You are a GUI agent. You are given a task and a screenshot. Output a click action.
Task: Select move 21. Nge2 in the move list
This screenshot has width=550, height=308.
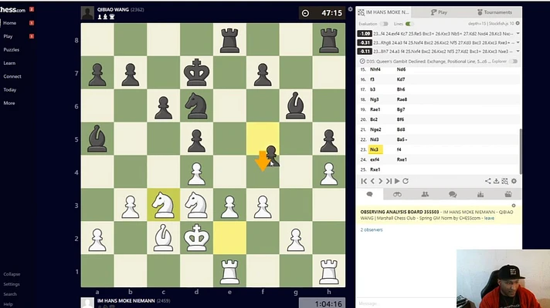click(375, 129)
